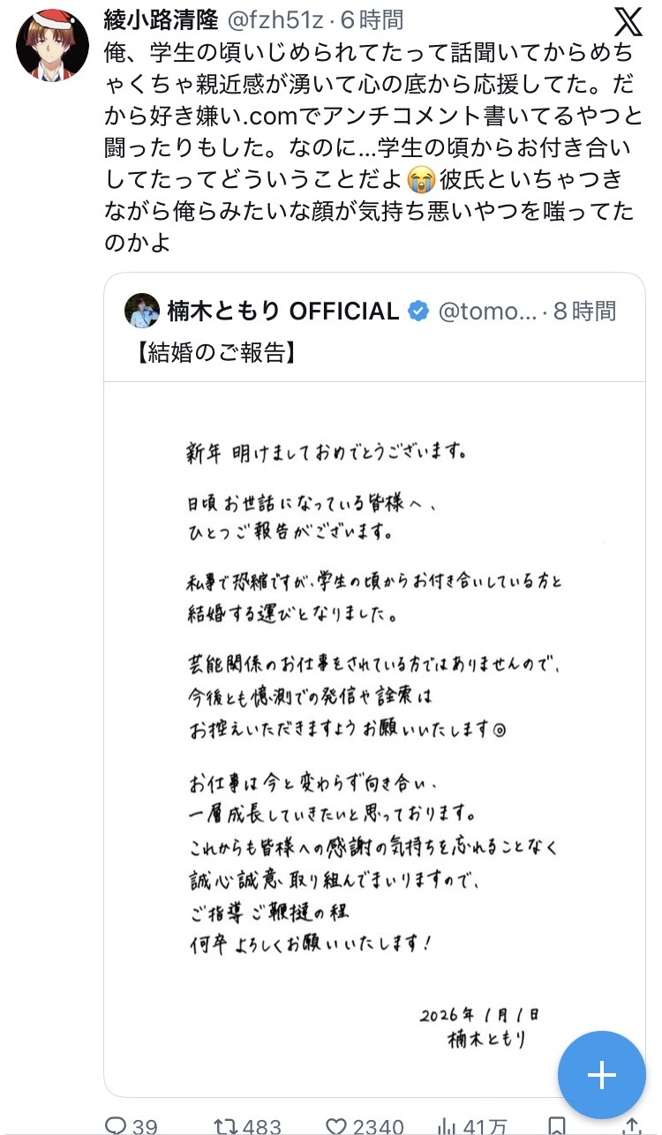Tap the blue compose plus button
This screenshot has height=1135, width=662.
point(601,1074)
